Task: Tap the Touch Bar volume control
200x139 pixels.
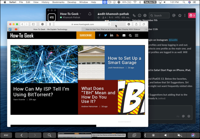Action: click(166, 135)
